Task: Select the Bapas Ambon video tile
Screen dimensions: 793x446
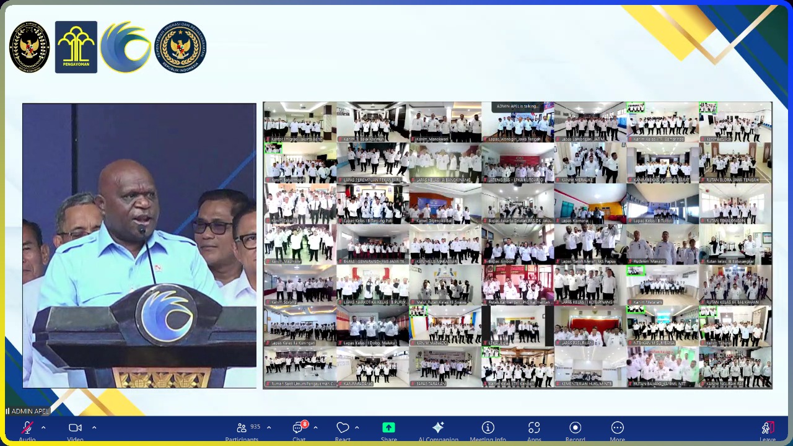Action: tap(518, 245)
